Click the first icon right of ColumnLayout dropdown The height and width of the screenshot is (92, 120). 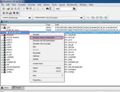[x=88, y=17]
